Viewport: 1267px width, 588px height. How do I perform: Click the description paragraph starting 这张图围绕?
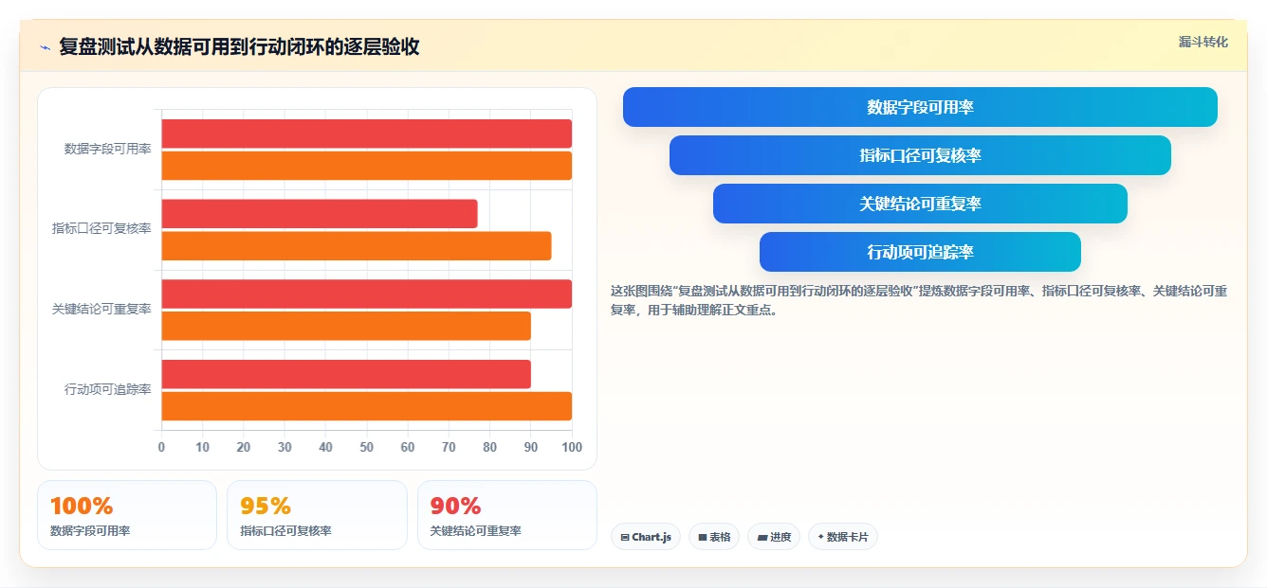coord(919,300)
